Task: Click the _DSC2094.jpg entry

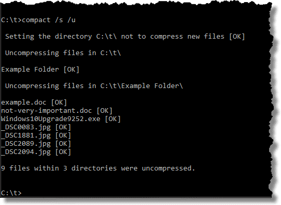Action: [x=26, y=152]
